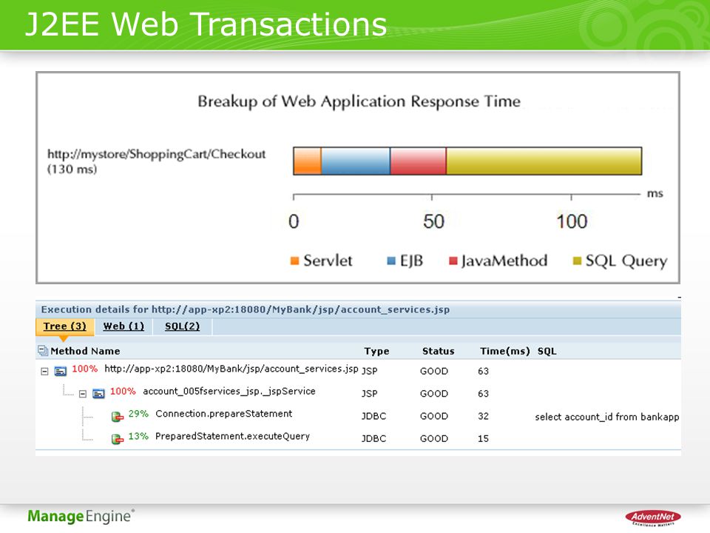The image size is (710, 533).
Task: Click the time value 15
Action: (x=483, y=439)
